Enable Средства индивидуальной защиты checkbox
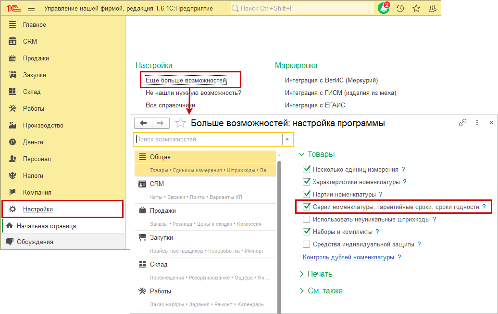The height and width of the screenshot is (314, 498). point(307,244)
